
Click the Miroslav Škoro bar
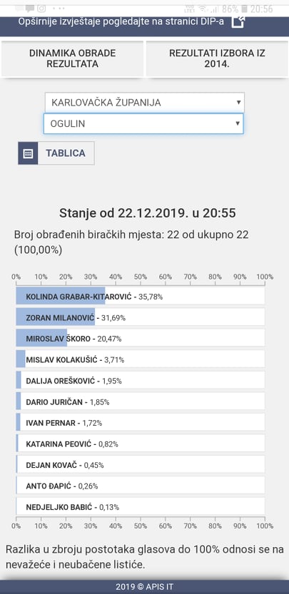141,338
